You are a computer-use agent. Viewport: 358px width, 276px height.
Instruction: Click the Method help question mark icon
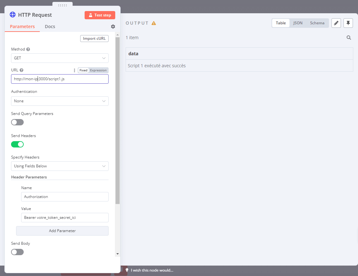[28, 49]
